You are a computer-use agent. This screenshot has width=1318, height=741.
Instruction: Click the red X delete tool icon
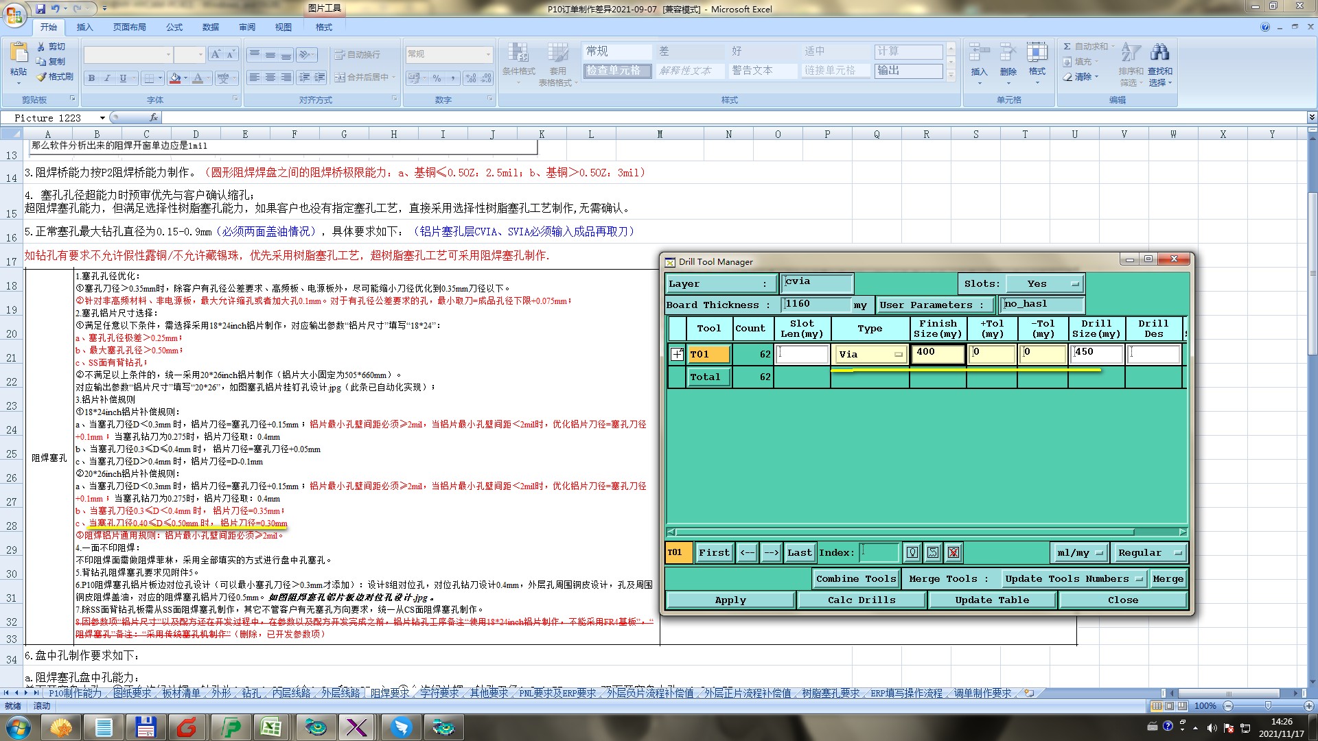coord(953,552)
